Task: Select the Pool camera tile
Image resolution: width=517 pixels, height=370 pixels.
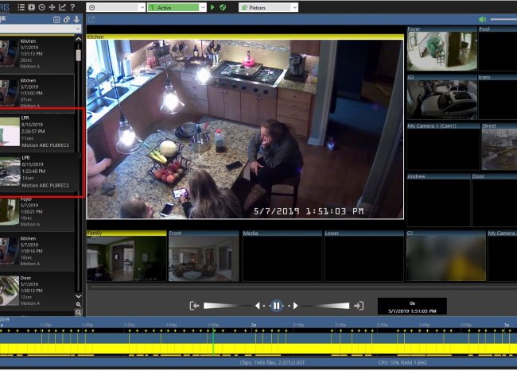Action: 498,48
